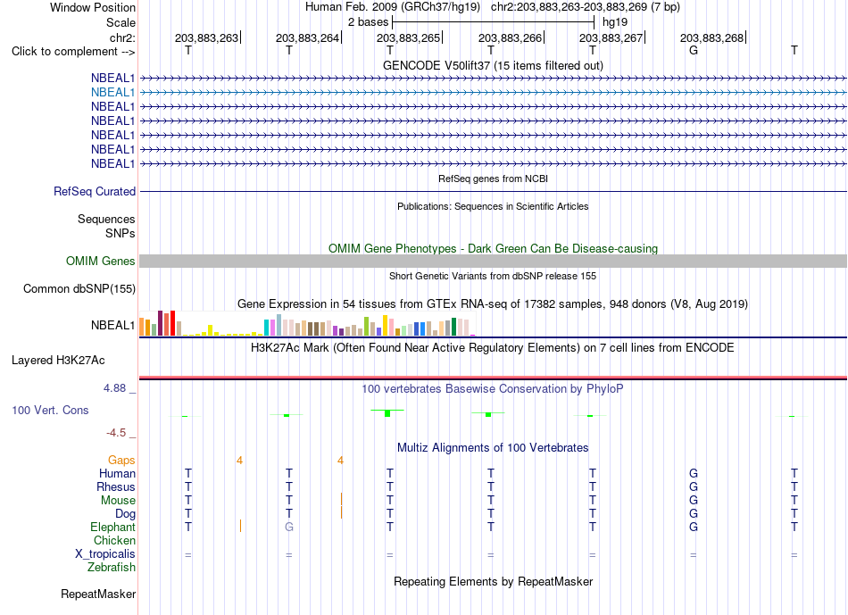Click the SNPs label
848x615 pixels.
[121, 233]
